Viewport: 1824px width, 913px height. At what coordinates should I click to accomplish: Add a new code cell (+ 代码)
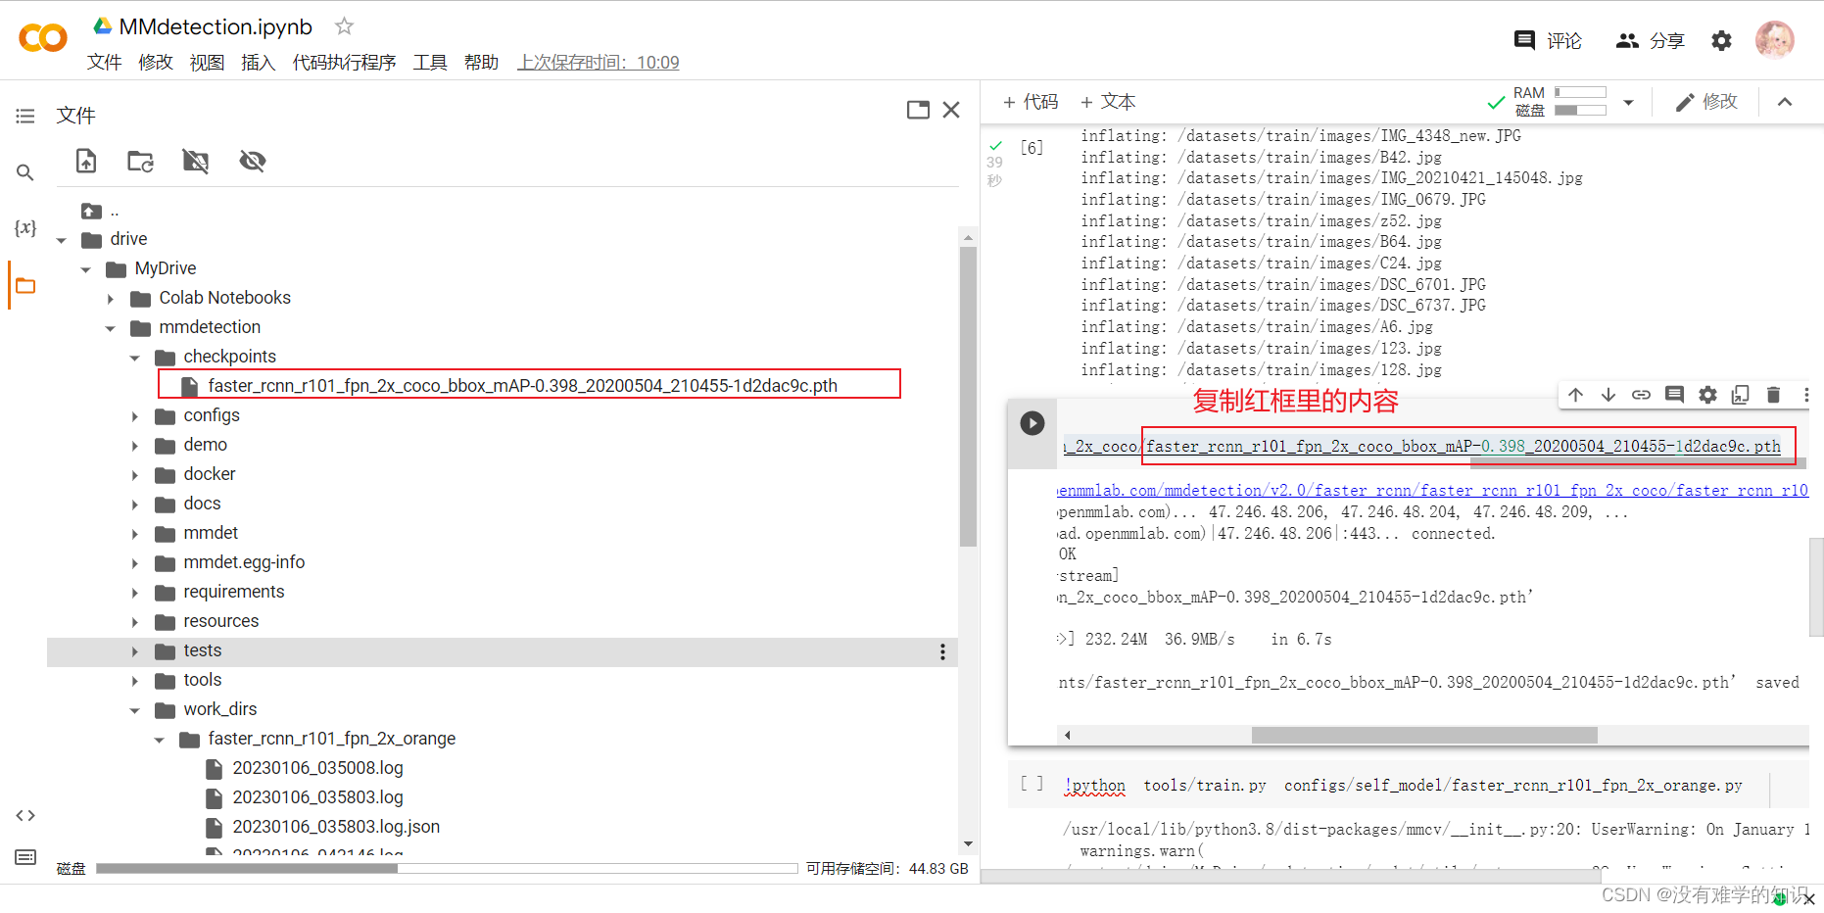1031,102
